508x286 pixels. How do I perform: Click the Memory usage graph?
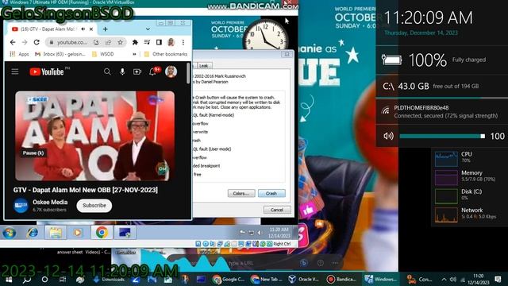coord(446,177)
